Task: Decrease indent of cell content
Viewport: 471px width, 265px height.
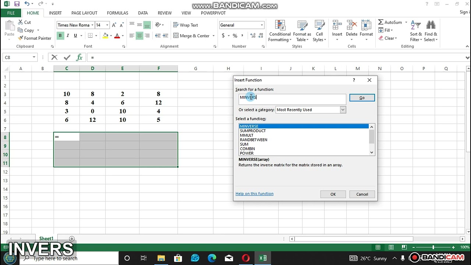Action: point(158,36)
